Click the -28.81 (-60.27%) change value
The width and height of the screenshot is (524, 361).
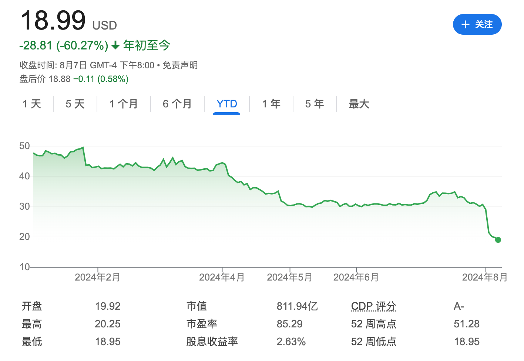pyautogui.click(x=63, y=45)
